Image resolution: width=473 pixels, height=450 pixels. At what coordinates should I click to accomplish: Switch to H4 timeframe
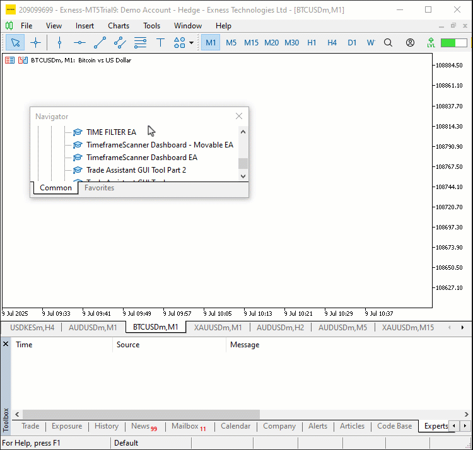coord(332,42)
